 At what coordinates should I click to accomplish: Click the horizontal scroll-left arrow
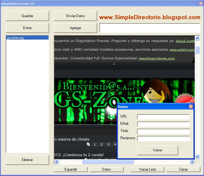click(57, 162)
